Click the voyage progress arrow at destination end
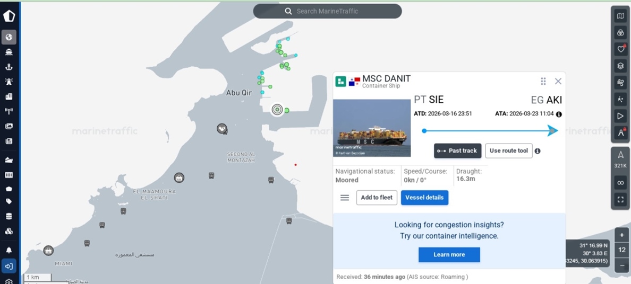Screen dimensions: 631x284 click(x=552, y=130)
